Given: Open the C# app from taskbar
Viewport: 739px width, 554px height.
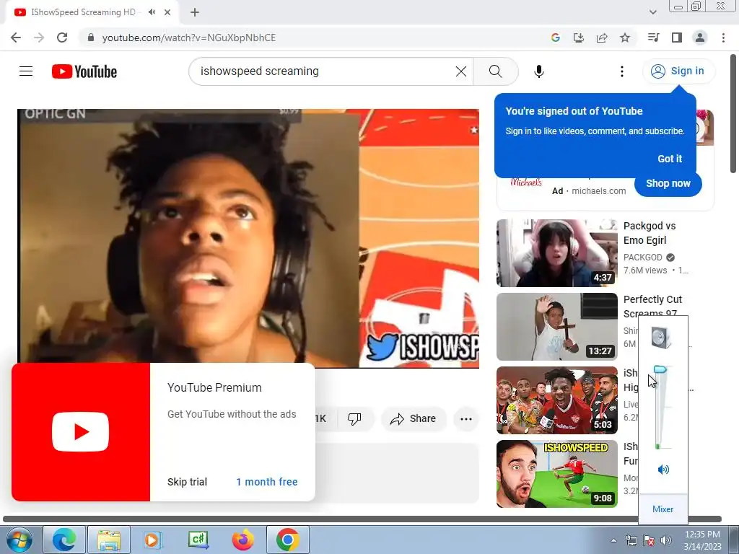Looking at the screenshot, I should 198,540.
